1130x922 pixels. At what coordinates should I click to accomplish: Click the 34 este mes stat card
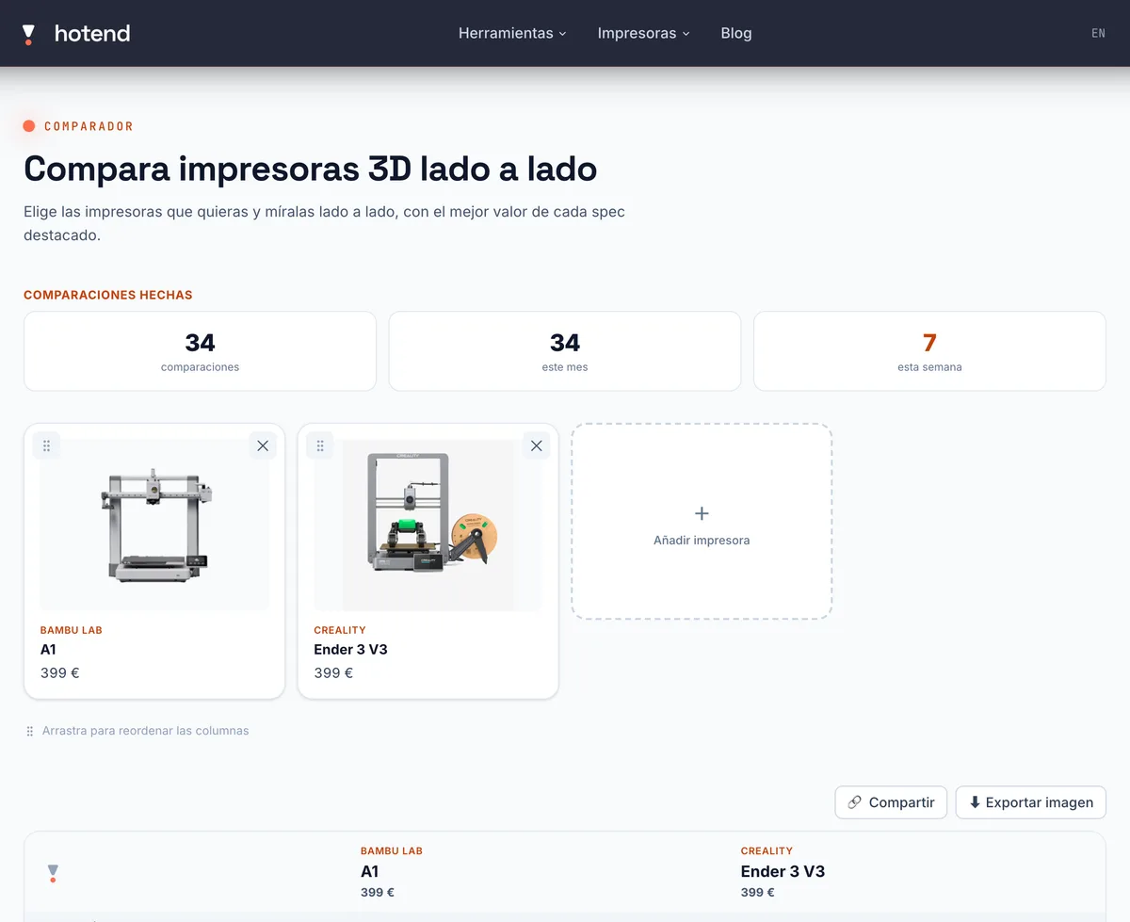(565, 351)
